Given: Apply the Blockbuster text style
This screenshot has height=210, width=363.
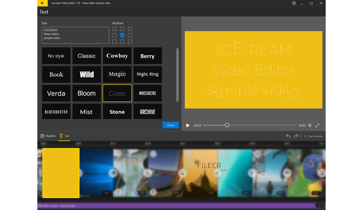Looking at the screenshot, I should (x=56, y=112).
